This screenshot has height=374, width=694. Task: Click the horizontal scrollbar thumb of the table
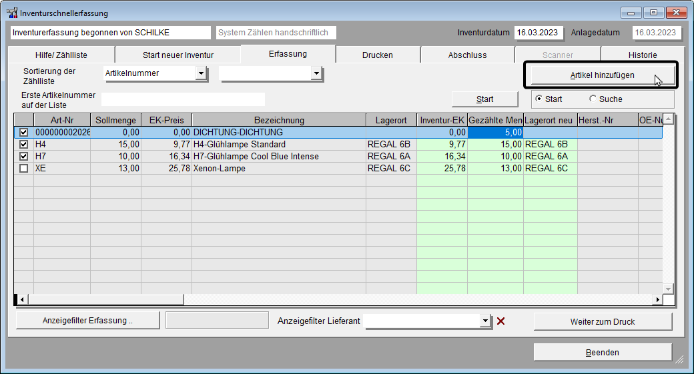pyautogui.click(x=105, y=299)
